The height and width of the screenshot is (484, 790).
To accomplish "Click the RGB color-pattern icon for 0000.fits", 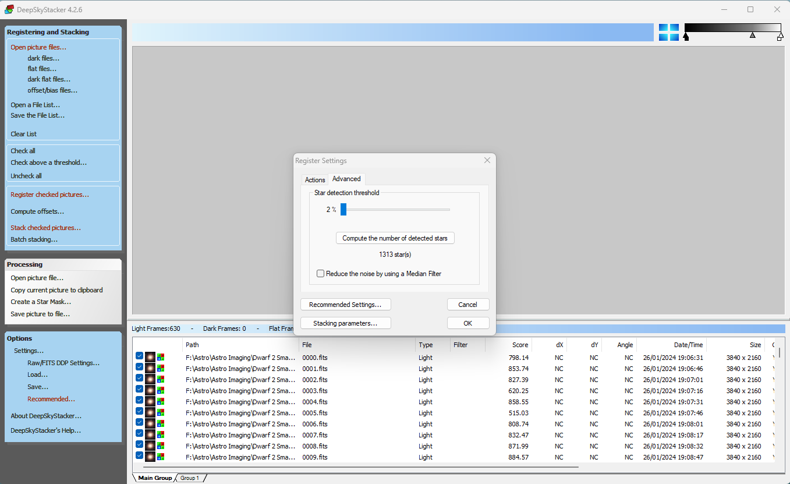I will click(x=161, y=357).
